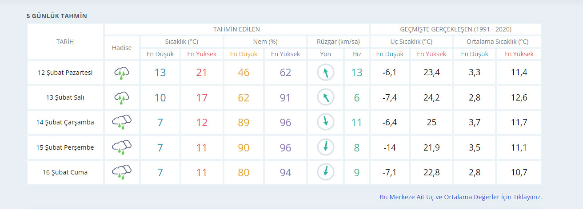Click the wind direction arrow for 13 Şubat
This screenshot has width=583, height=209.
(x=325, y=97)
